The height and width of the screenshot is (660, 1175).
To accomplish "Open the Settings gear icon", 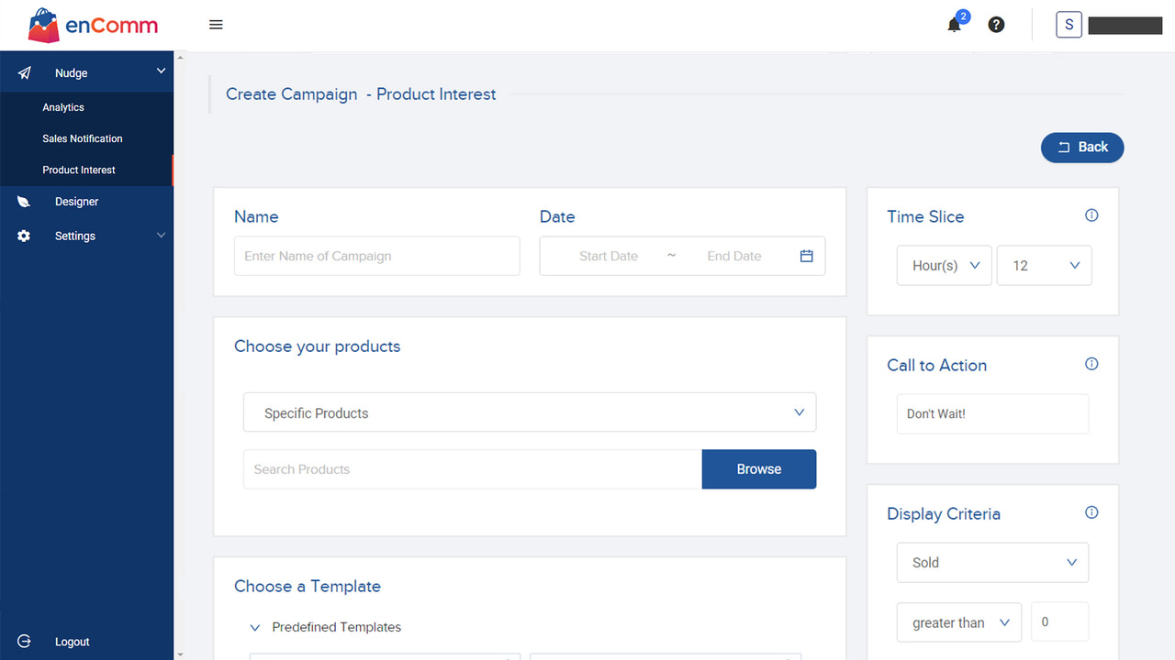I will click(x=23, y=236).
